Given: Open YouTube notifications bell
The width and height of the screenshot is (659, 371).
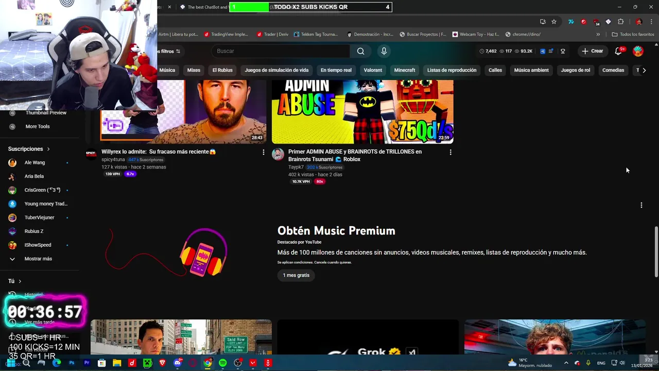Looking at the screenshot, I should click(619, 51).
